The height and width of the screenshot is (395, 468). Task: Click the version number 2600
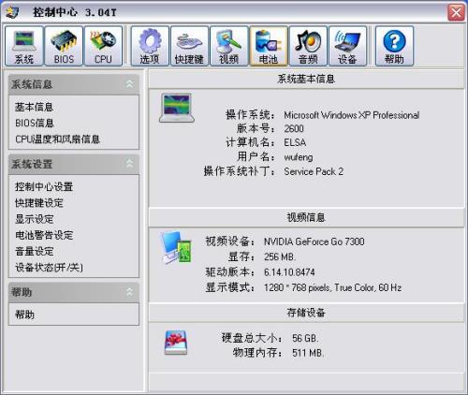294,128
